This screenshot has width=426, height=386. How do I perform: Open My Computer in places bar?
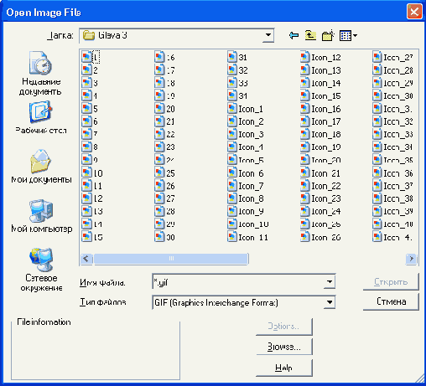41,216
